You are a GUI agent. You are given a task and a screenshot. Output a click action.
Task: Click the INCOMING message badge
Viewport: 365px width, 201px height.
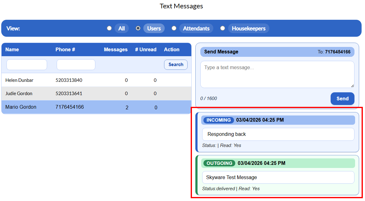pyautogui.click(x=219, y=120)
